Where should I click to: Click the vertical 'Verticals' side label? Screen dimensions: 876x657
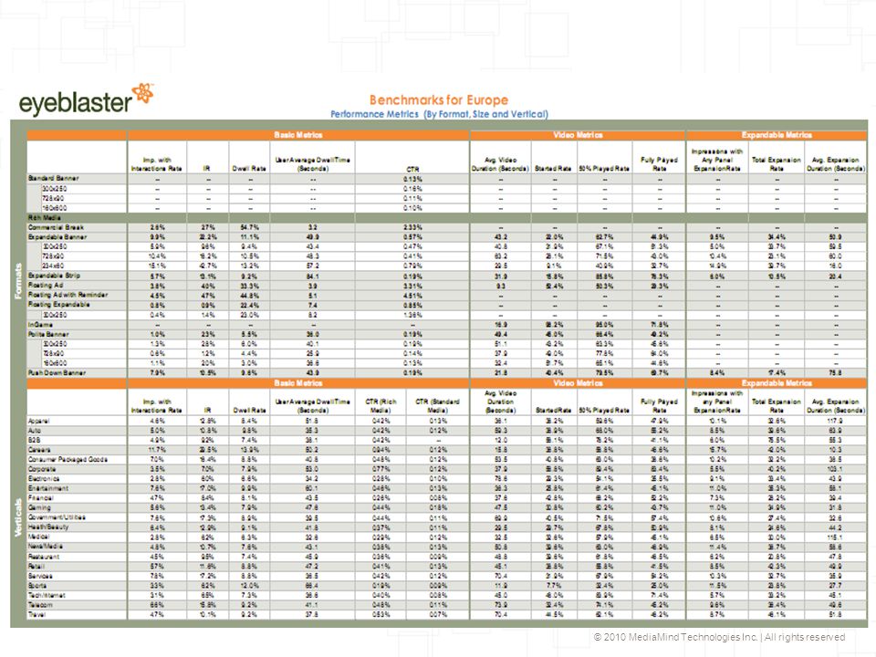(18, 518)
